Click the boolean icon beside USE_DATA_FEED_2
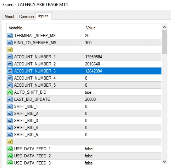Image resolution: width=171 pixels, height=168 pixels. pos(10,156)
